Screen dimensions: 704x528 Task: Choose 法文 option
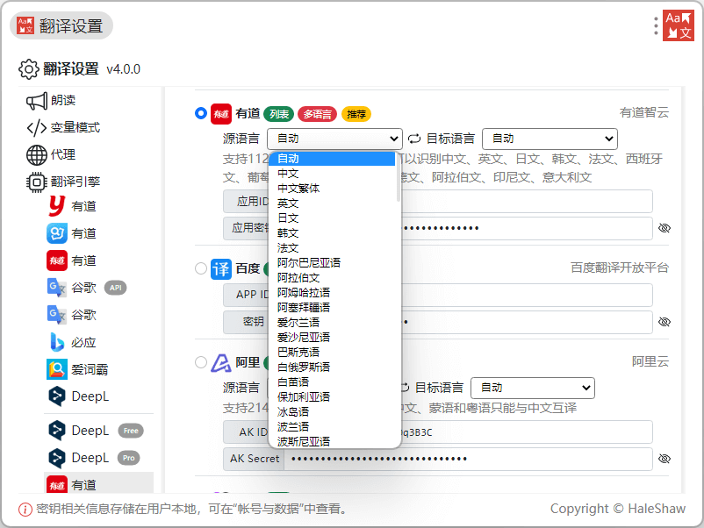[x=332, y=248]
